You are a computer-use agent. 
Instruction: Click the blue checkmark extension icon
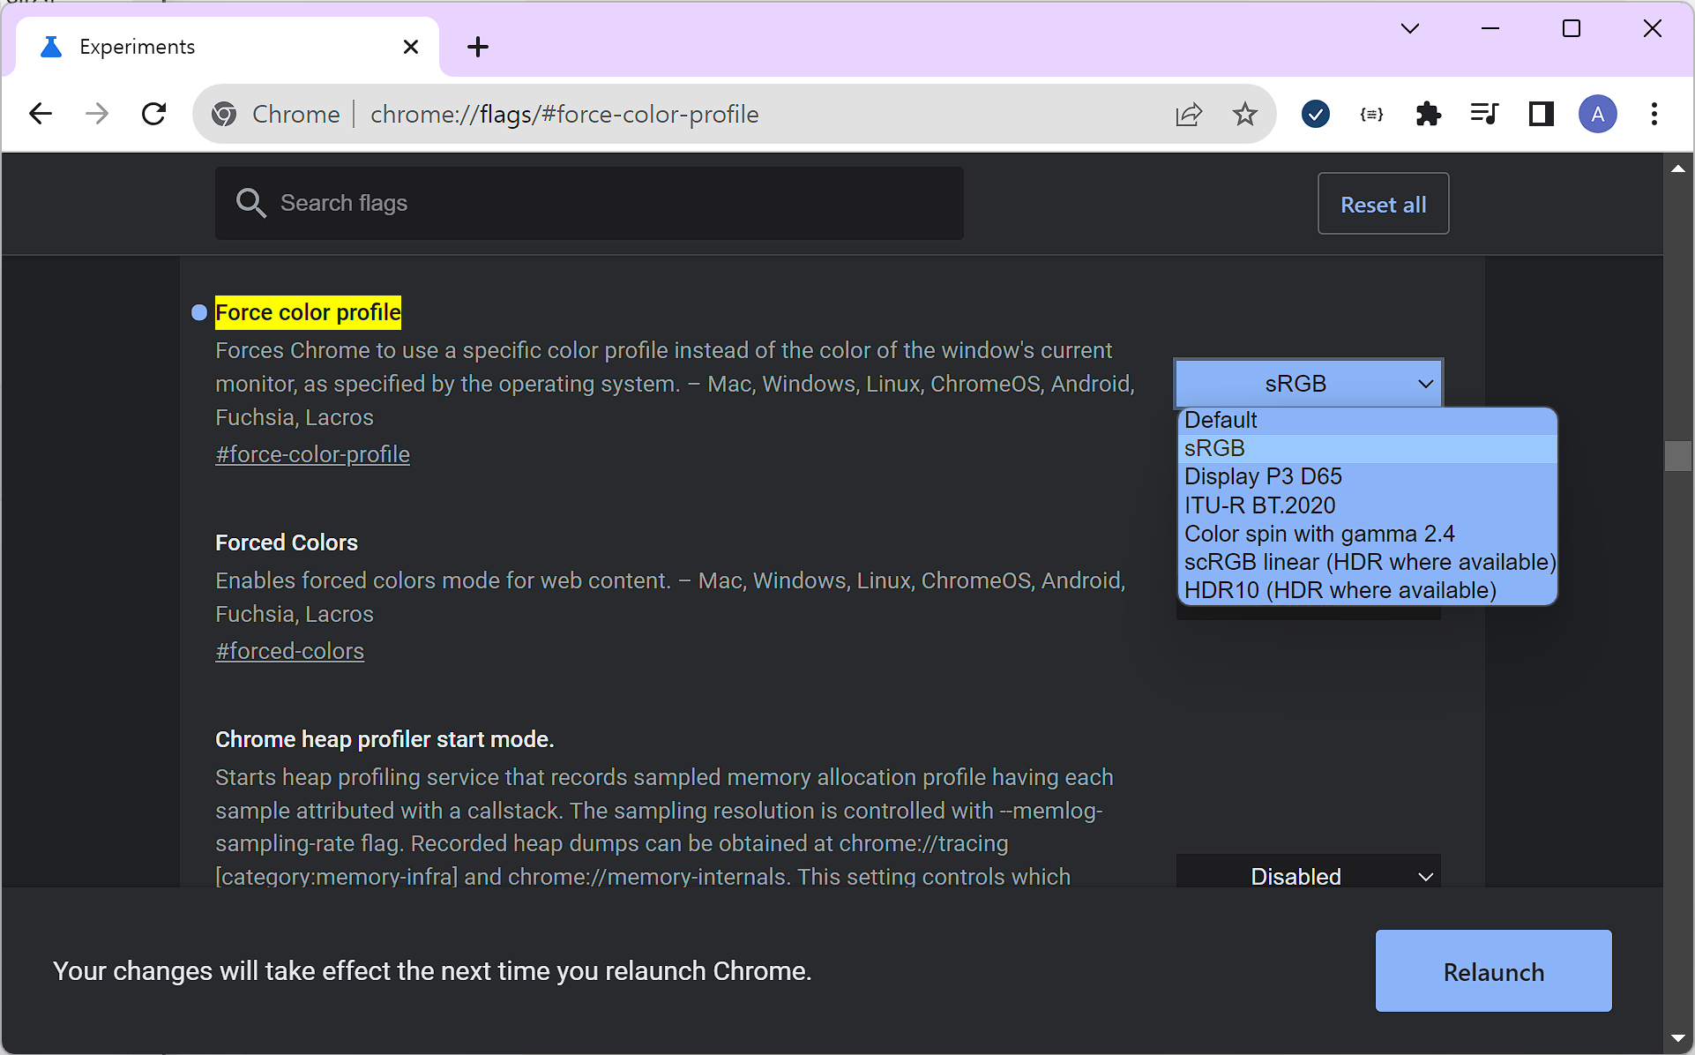pyautogui.click(x=1315, y=114)
